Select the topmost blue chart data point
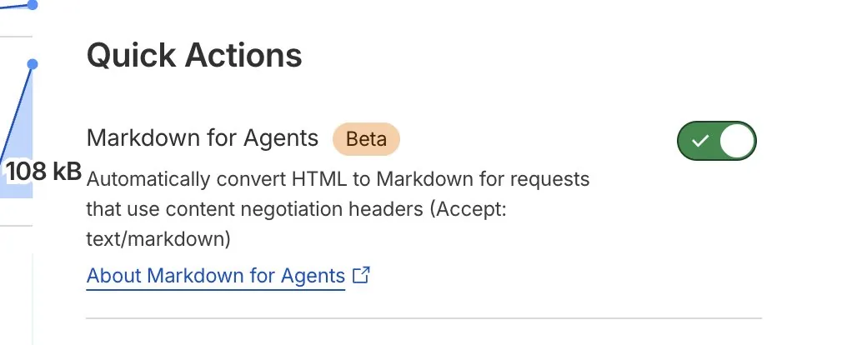The width and height of the screenshot is (847, 345). [x=33, y=5]
